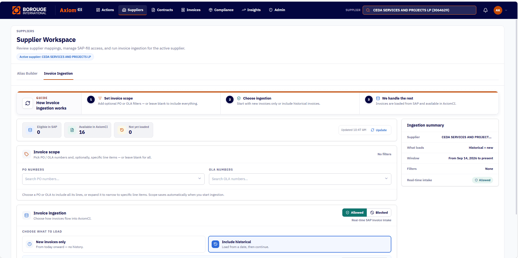Click the Include historical history icon

pyautogui.click(x=215, y=244)
